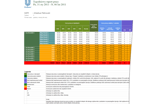The height and width of the screenshot is (104, 157).
Task: Click the USD legend entry
Action: tap(28, 95)
